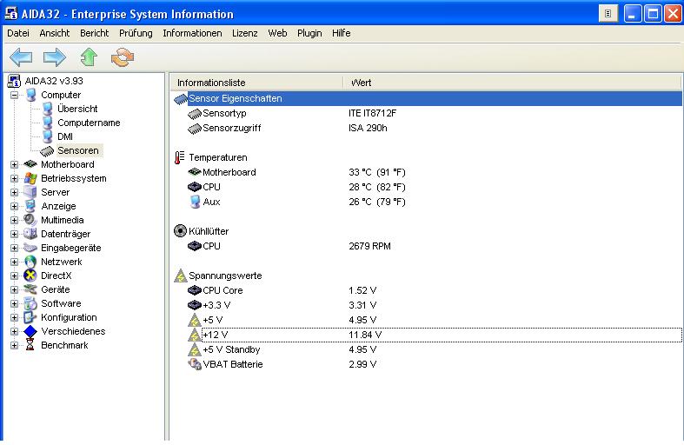Viewport: 684px width, 445px height.
Task: Maximize the AIDA32 window
Action: pos(653,14)
